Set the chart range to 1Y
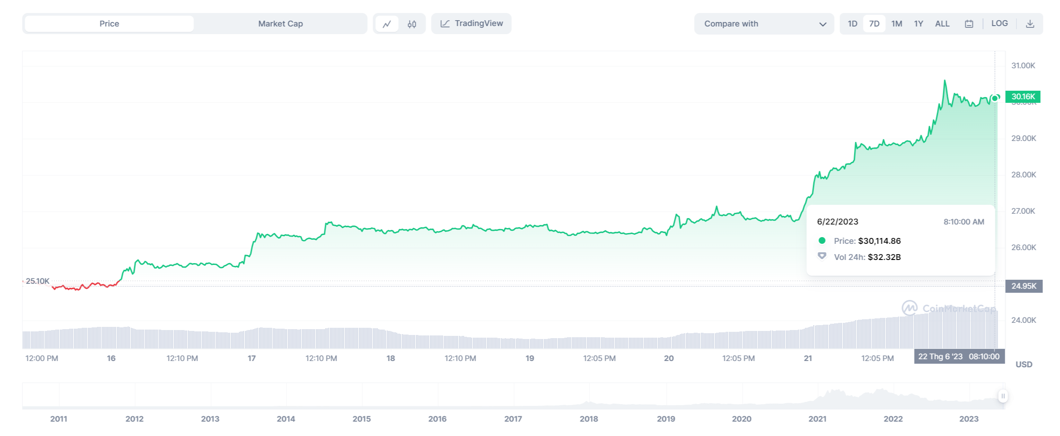Screen dimensions: 1060x436 point(919,24)
